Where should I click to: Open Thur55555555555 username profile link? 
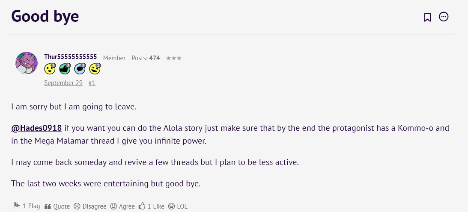[71, 57]
